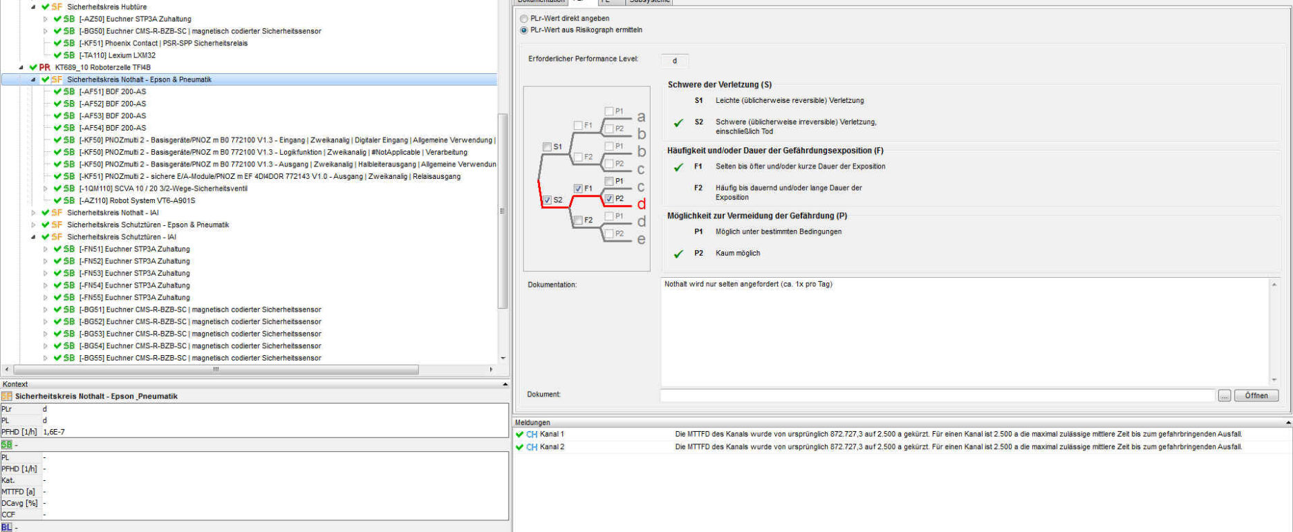Click the SB icon beside [-AF51] BDF 200-AS

tap(69, 92)
